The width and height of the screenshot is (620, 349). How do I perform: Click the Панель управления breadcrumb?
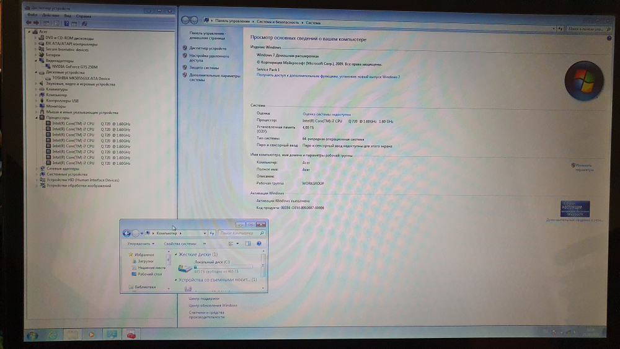(232, 21)
